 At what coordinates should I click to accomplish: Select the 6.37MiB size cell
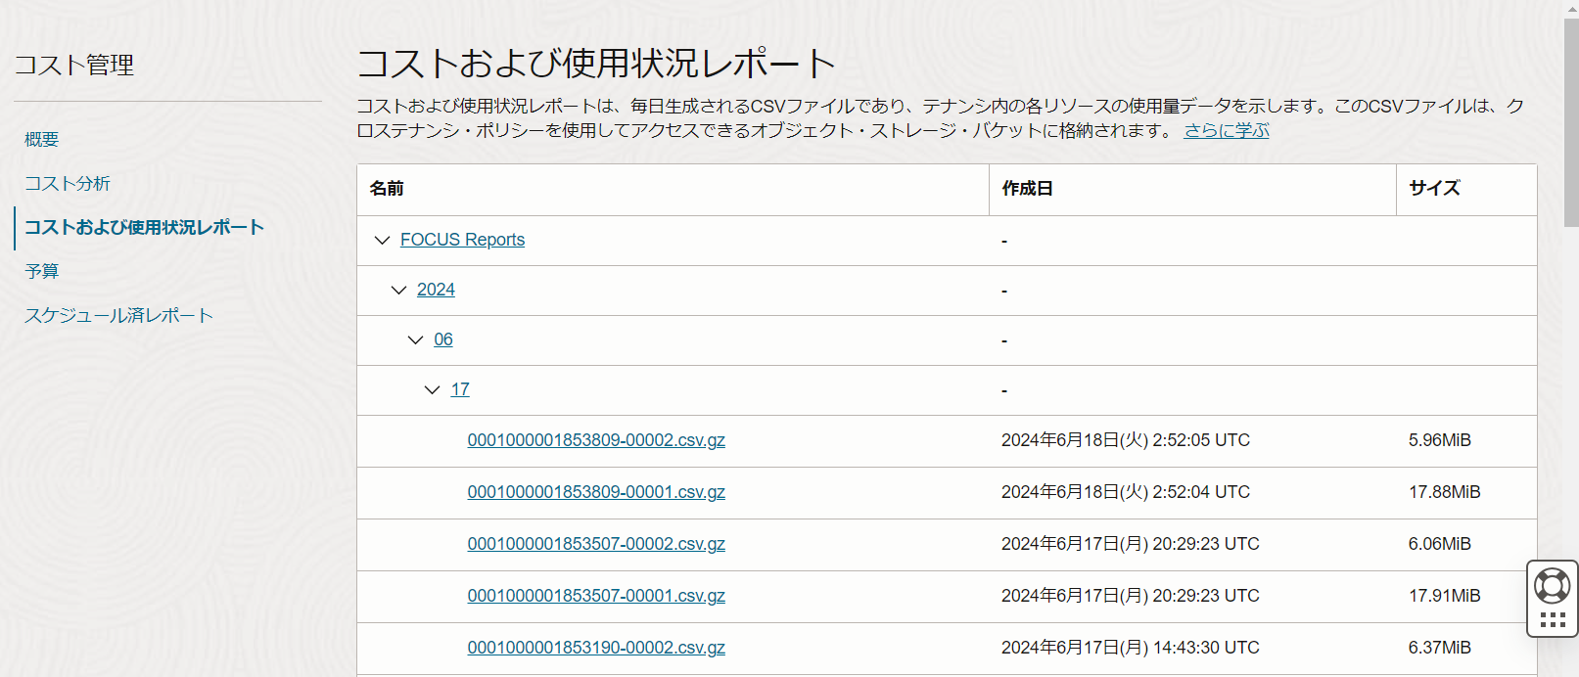coord(1440,648)
